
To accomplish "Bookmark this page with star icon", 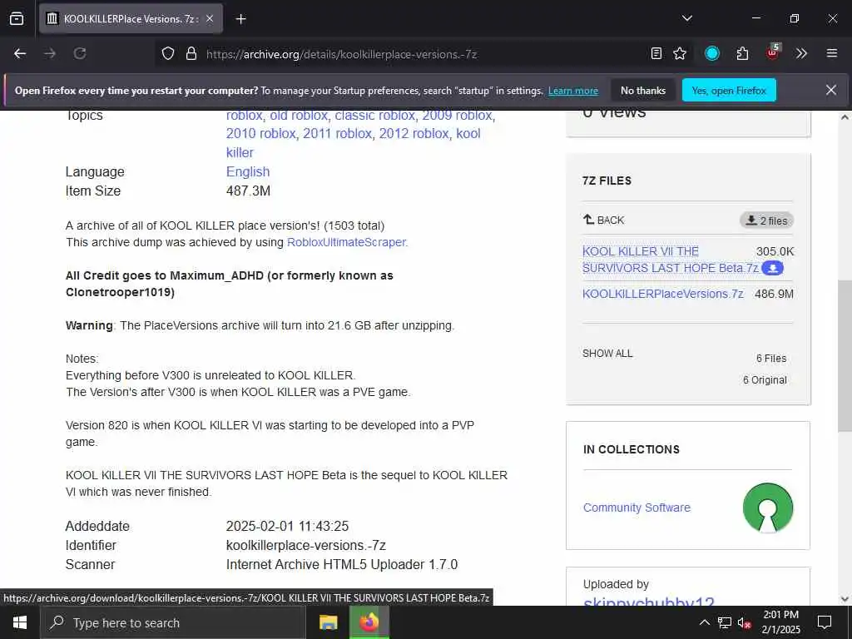I will [x=680, y=54].
